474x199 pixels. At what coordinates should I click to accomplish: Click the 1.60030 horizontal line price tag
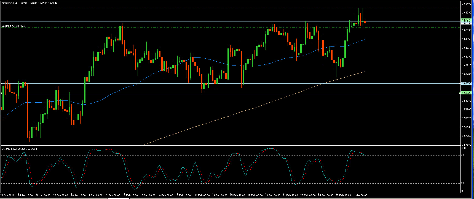466,83
